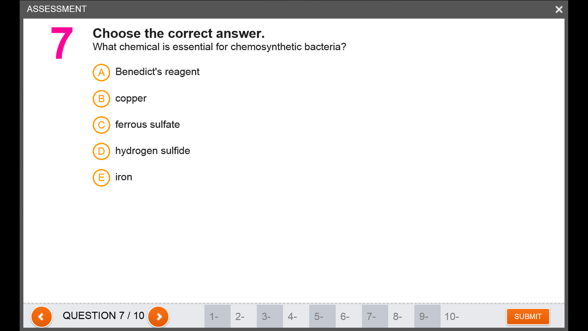Jump to question 2 in navigator

pos(243,316)
